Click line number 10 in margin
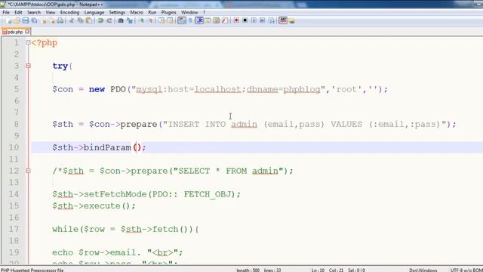Image resolution: width=483 pixels, height=272 pixels. [14, 147]
